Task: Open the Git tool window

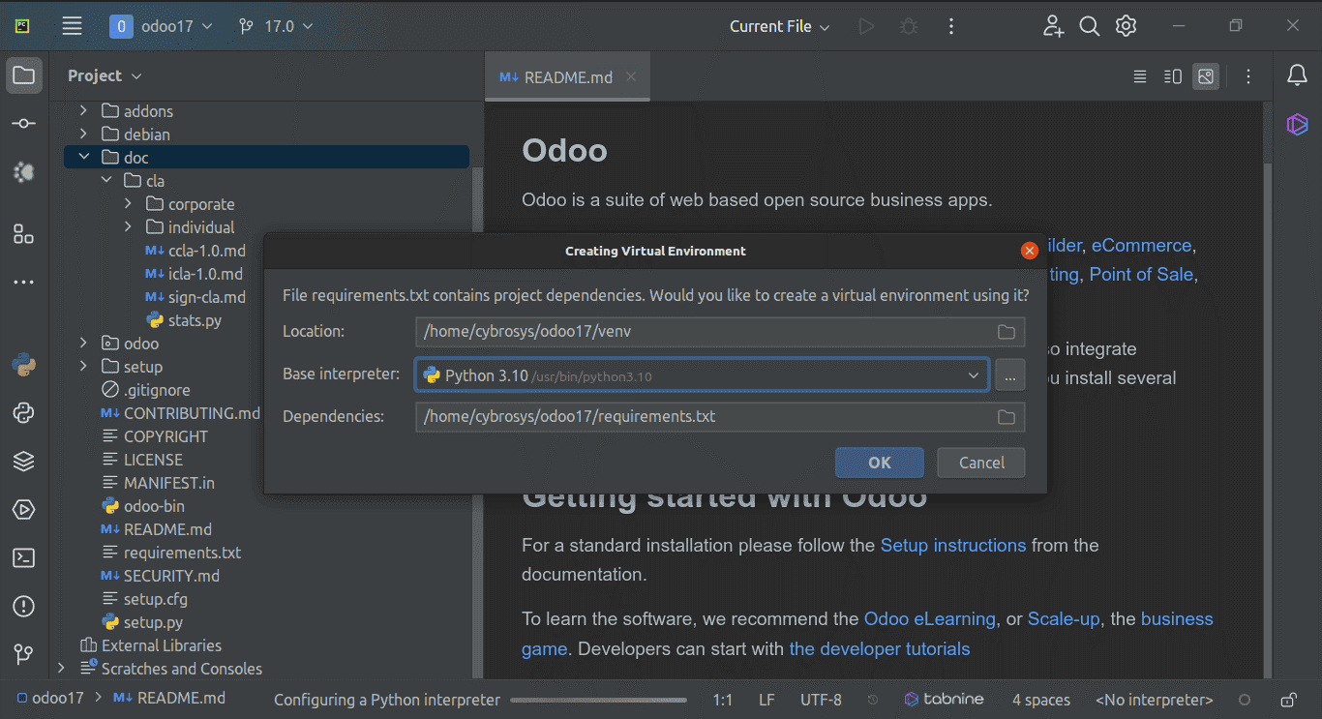Action: pyautogui.click(x=24, y=654)
